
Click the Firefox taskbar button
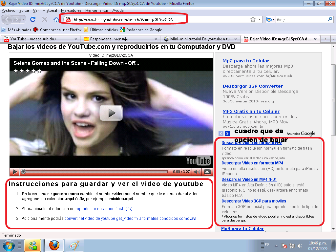[54, 245]
